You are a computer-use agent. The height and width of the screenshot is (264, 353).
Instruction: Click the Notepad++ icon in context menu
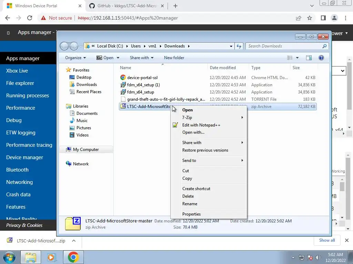tap(175, 125)
